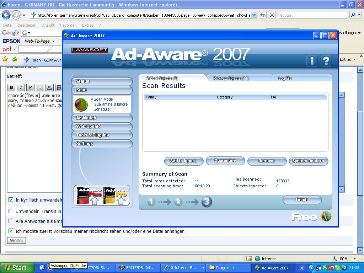Click the browser back arrow button
The image size is (364, 273).
(x=6, y=15)
